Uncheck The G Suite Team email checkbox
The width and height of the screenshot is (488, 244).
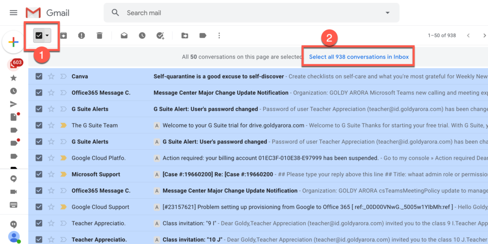(x=39, y=125)
